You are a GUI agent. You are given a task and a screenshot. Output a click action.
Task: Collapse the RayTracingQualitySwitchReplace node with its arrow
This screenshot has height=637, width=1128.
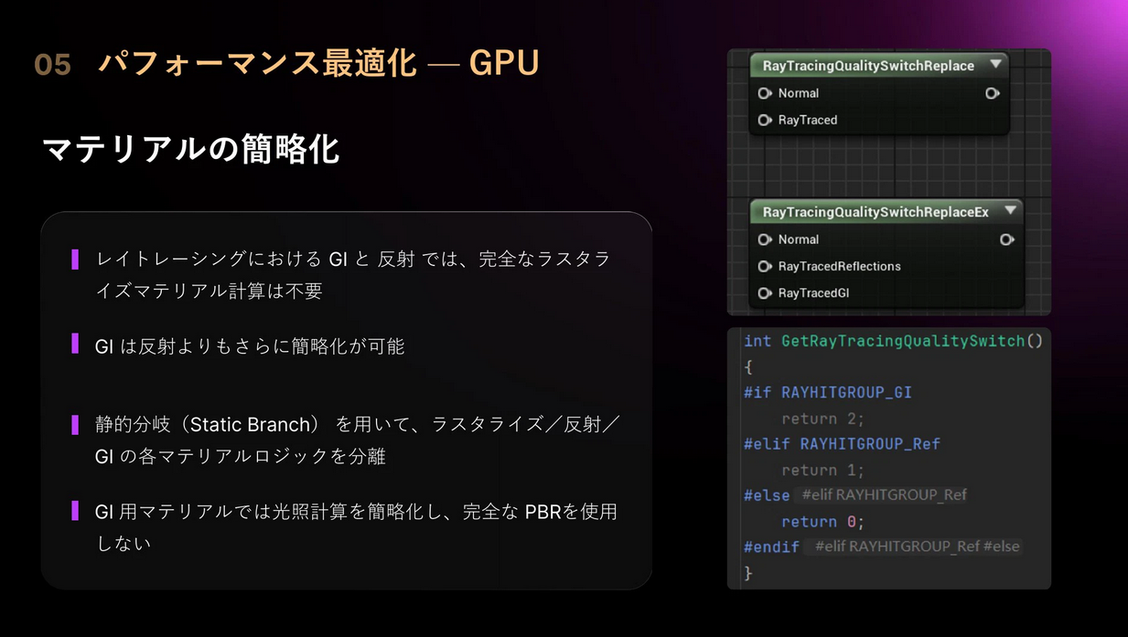(x=995, y=65)
